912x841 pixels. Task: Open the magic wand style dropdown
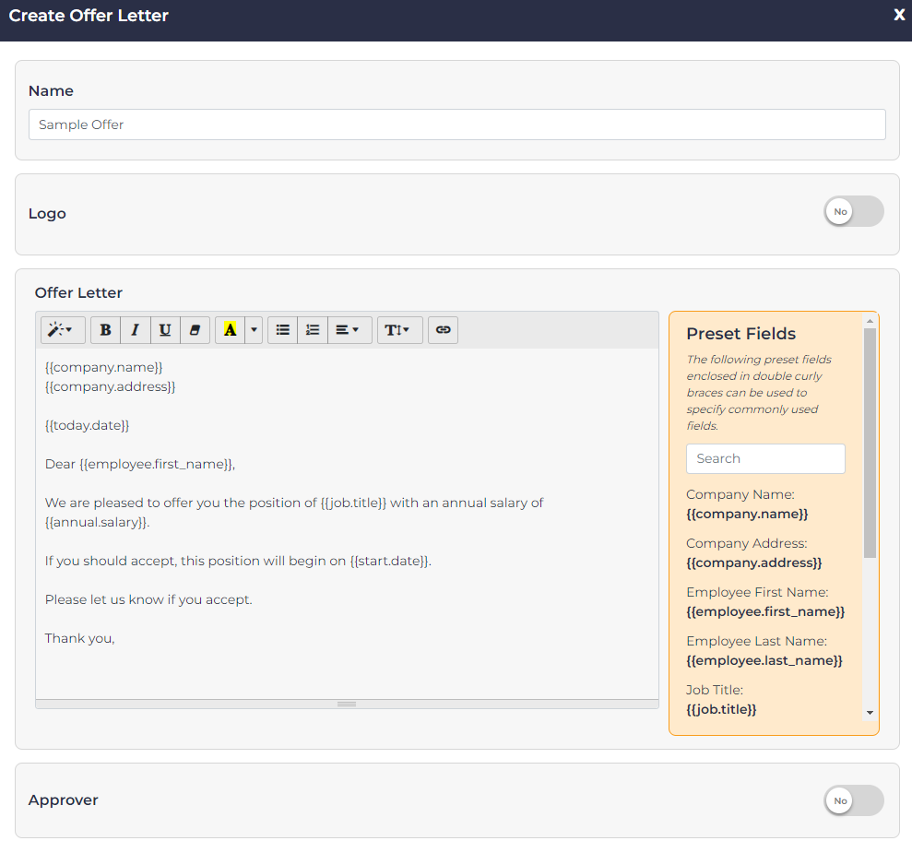[63, 330]
